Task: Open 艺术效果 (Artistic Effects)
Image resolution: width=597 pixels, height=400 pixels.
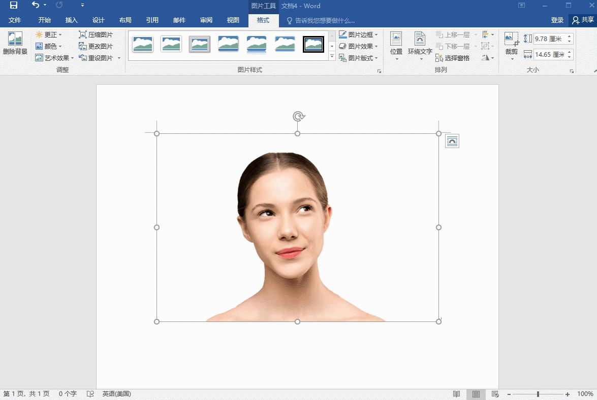Action: click(x=52, y=57)
